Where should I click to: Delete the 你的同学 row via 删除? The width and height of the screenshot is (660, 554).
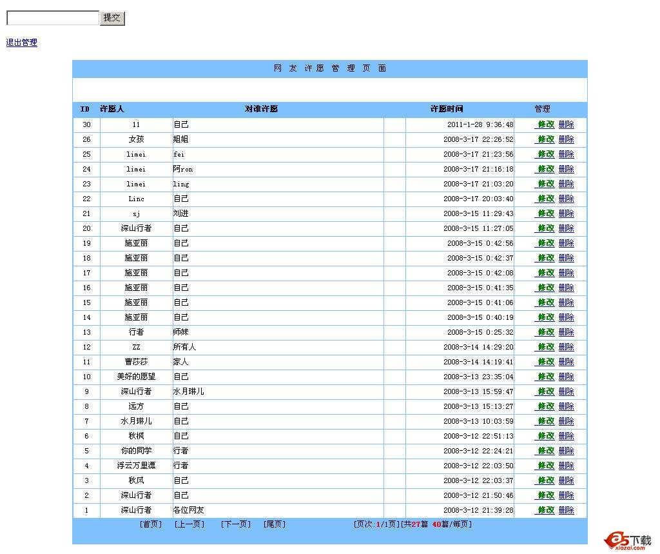pyautogui.click(x=566, y=450)
